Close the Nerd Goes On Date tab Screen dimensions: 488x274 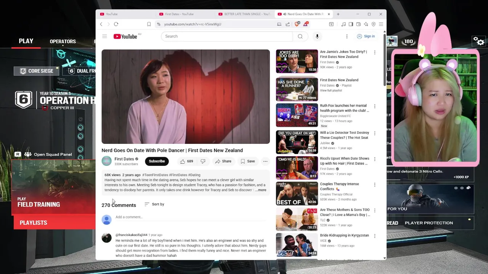point(329,14)
